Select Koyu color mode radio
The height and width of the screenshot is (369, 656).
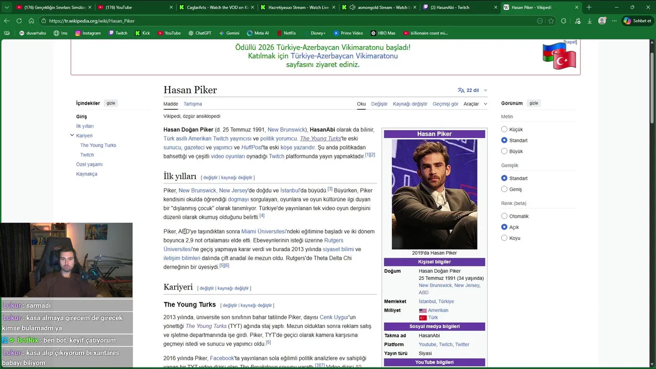504,238
